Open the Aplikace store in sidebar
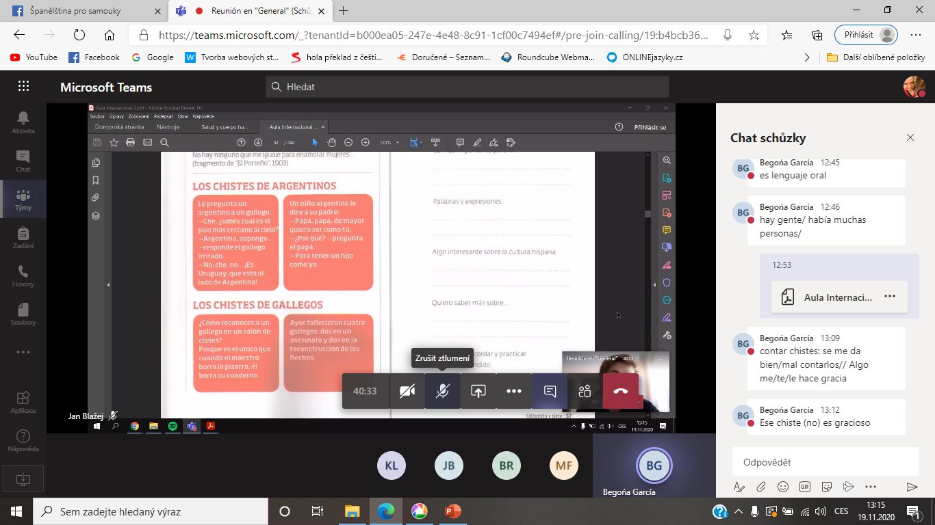The width and height of the screenshot is (935, 525). (x=23, y=403)
